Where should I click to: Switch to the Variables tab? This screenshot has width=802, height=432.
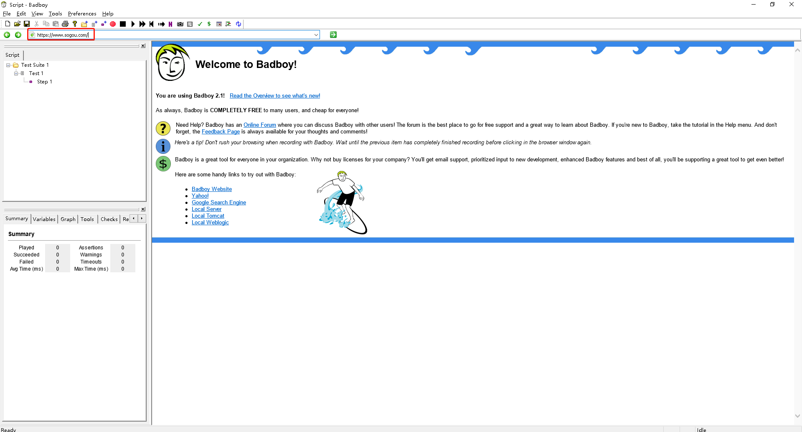click(x=44, y=219)
